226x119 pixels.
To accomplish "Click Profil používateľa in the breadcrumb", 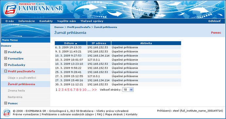I will tap(79, 27).
